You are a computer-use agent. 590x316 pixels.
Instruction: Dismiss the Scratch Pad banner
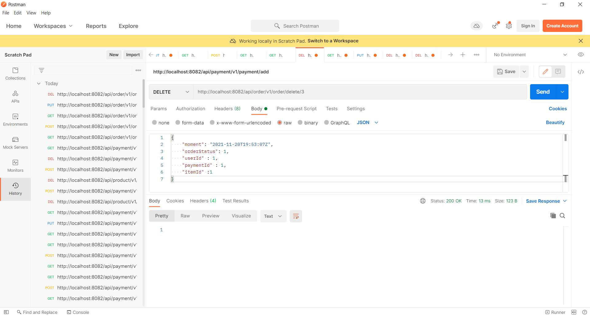point(580,41)
